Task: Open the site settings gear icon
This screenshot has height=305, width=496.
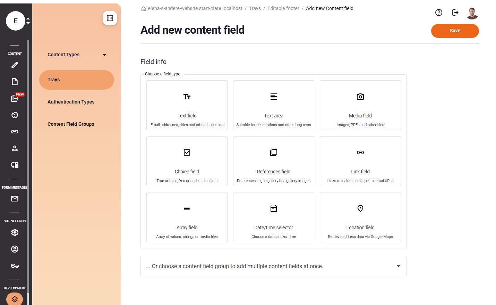Action: click(15, 232)
